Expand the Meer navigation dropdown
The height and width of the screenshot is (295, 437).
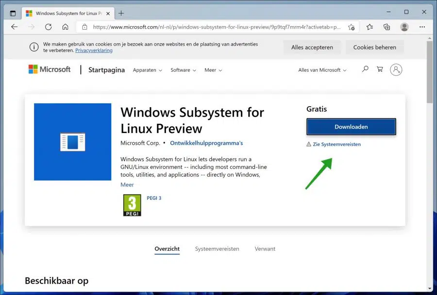(x=213, y=70)
